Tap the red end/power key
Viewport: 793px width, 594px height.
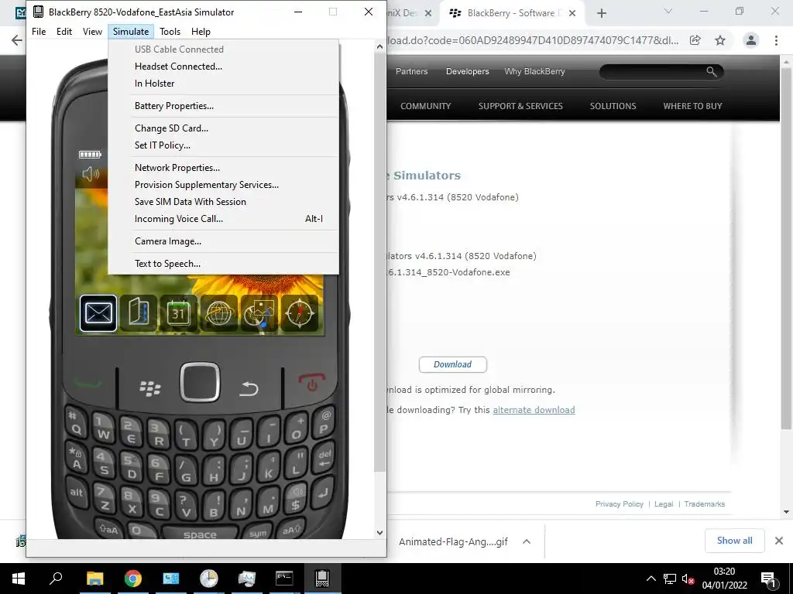pyautogui.click(x=311, y=382)
